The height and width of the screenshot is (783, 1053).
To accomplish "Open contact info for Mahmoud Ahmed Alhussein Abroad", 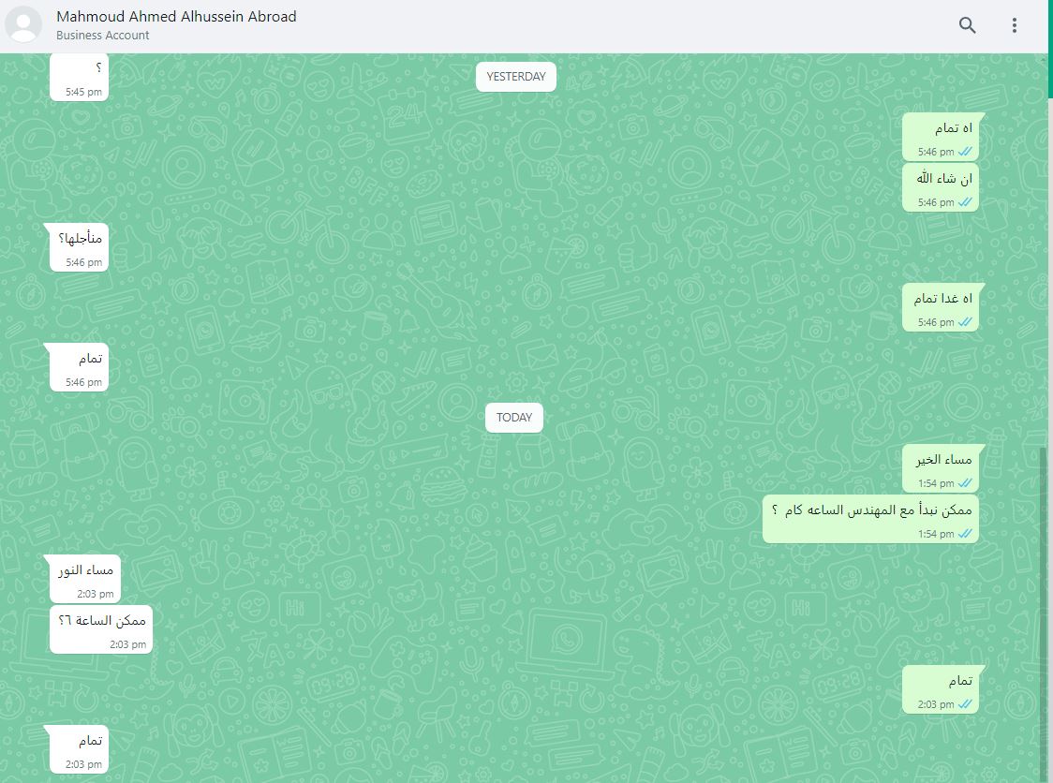I will (176, 17).
